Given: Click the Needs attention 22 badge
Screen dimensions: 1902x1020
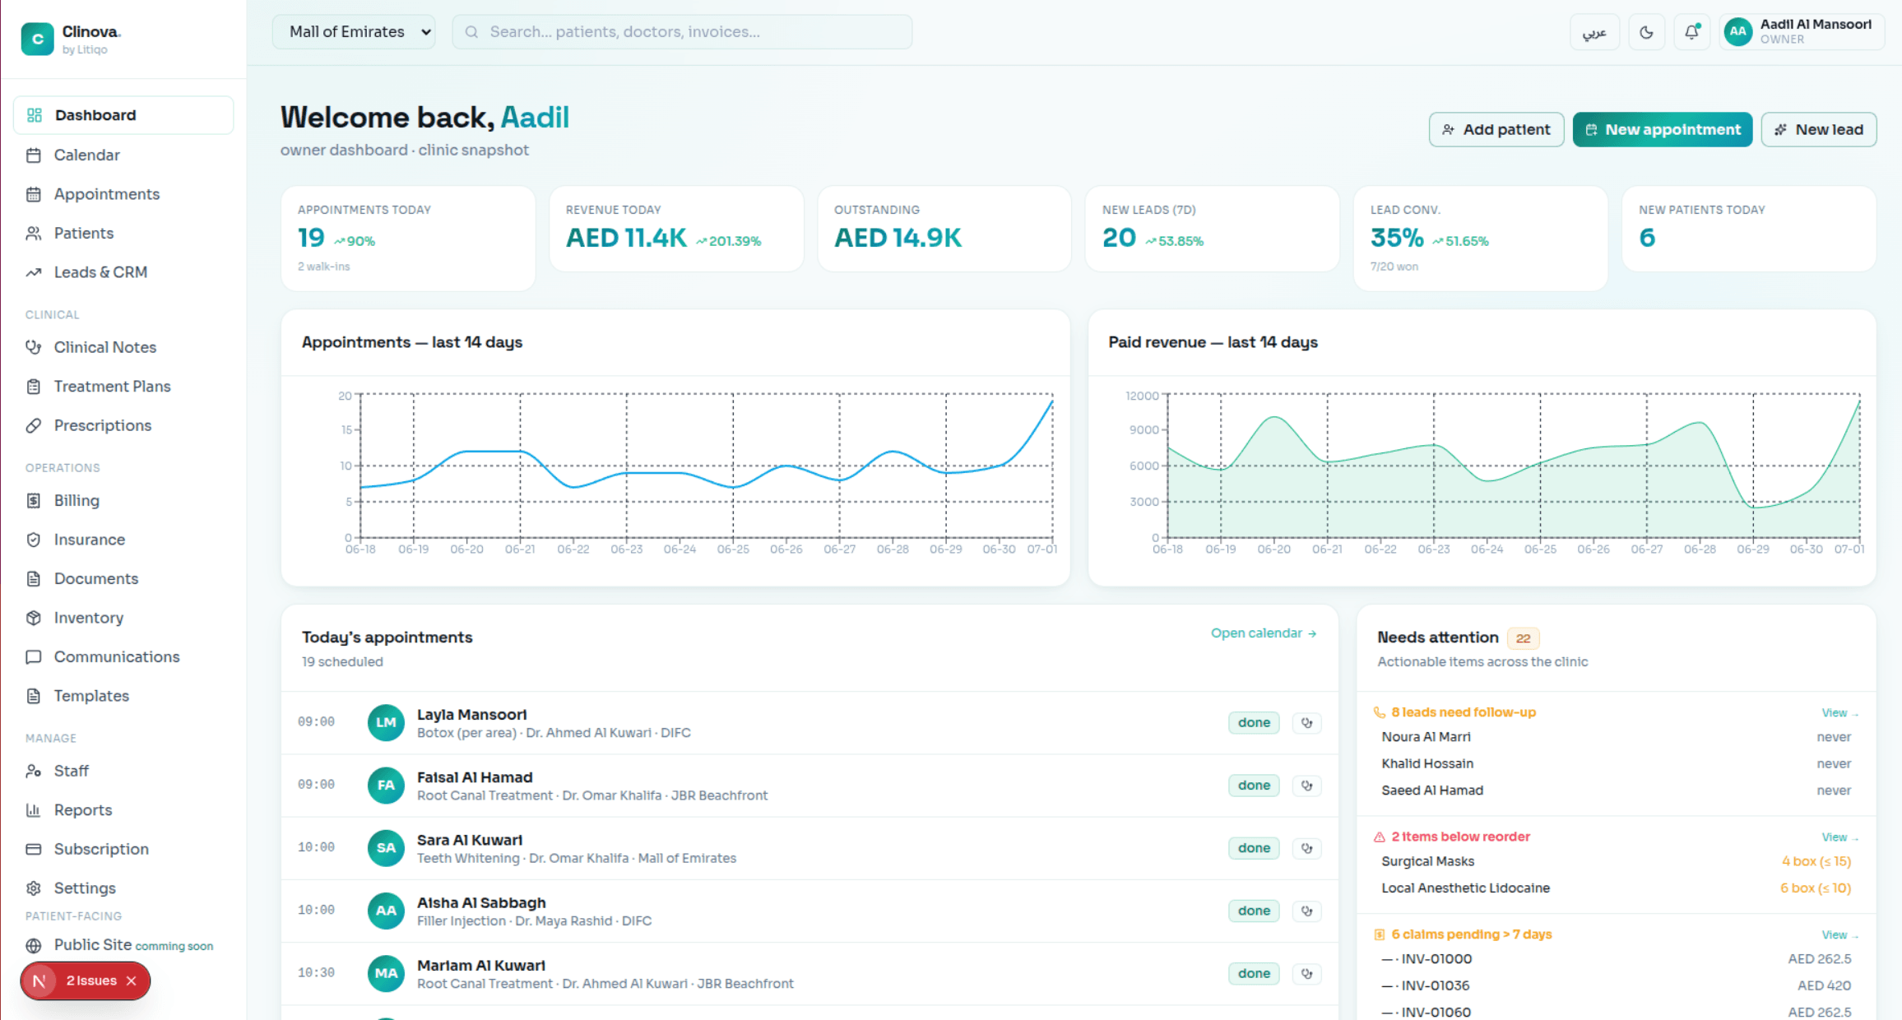Looking at the screenshot, I should pos(1523,638).
